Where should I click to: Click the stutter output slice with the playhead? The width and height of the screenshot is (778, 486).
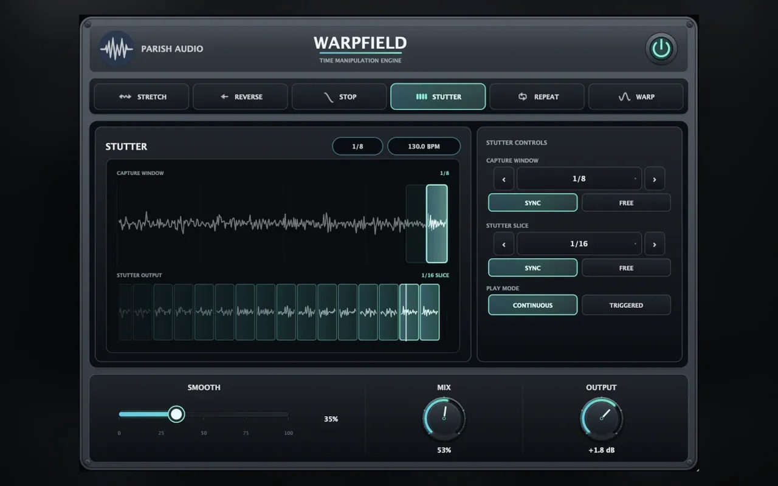[x=409, y=312]
